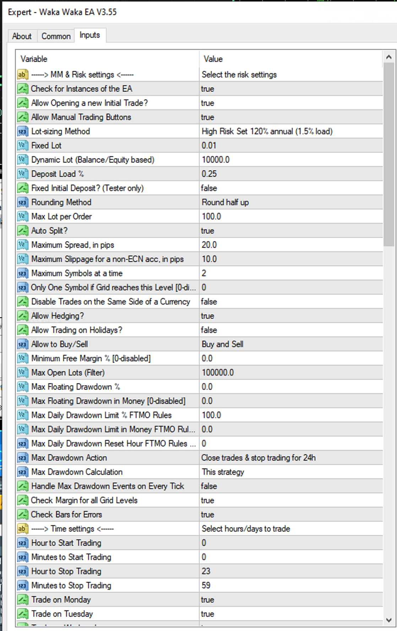Select the 'Trade on Tuesday' row label

[62, 614]
